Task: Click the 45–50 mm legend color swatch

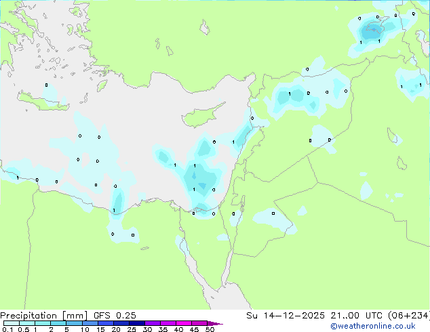Action: [x=199, y=323]
